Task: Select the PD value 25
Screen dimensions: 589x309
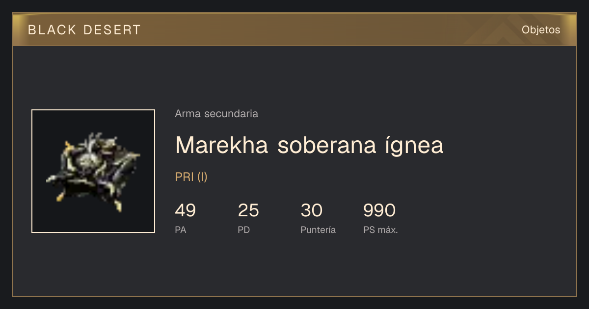Action: 248,210
